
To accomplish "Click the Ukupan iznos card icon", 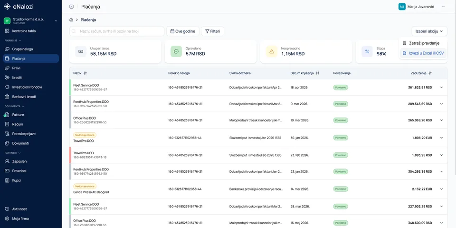I will pos(81,51).
